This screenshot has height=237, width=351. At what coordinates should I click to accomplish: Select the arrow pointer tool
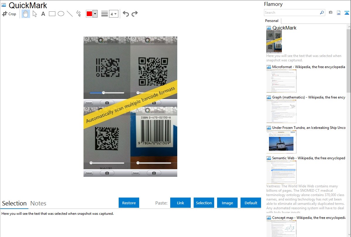(35, 14)
